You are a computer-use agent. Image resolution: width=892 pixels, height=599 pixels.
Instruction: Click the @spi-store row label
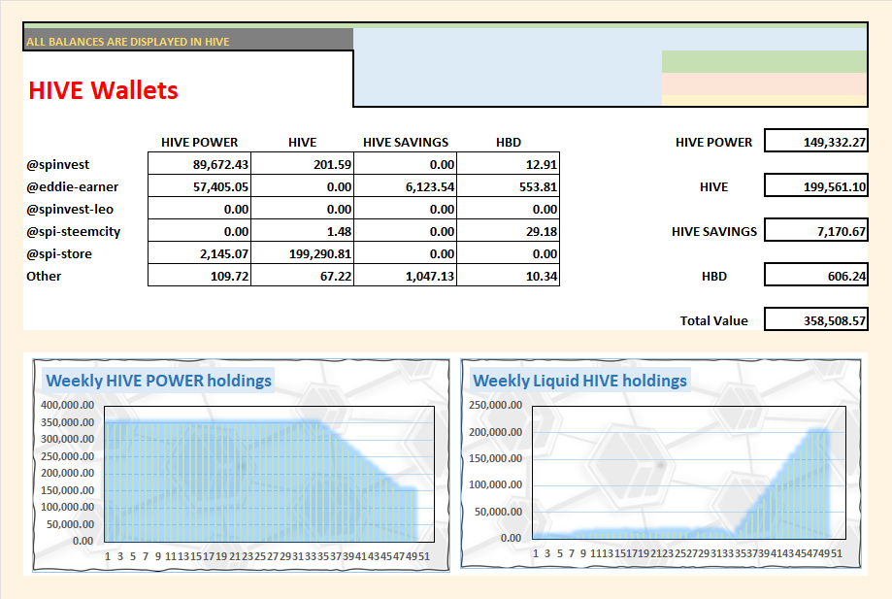click(x=58, y=253)
